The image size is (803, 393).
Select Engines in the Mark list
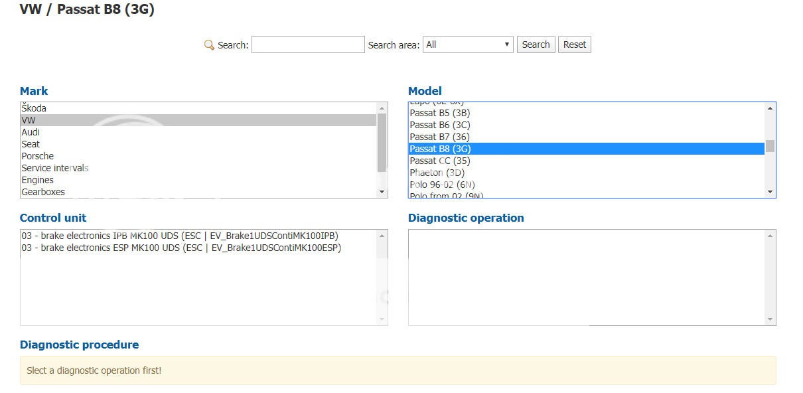click(198, 180)
